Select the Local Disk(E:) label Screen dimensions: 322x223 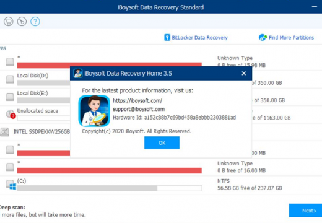coord(32,93)
